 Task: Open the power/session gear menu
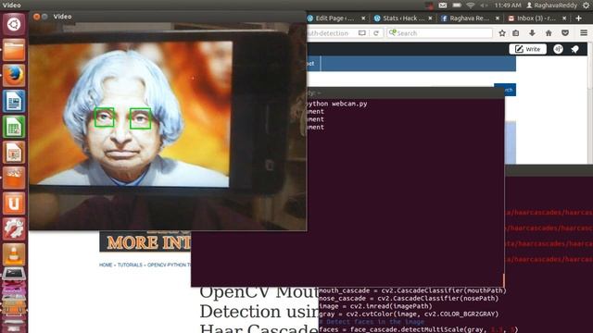click(587, 6)
